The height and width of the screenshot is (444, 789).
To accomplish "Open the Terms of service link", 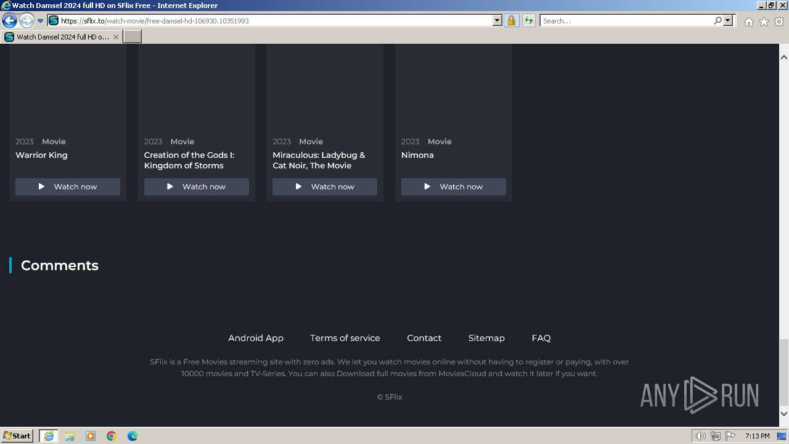I will pyautogui.click(x=345, y=338).
